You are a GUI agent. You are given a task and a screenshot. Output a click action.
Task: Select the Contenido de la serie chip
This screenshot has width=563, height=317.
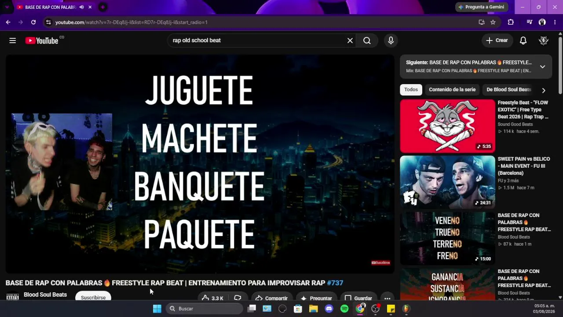pyautogui.click(x=452, y=90)
